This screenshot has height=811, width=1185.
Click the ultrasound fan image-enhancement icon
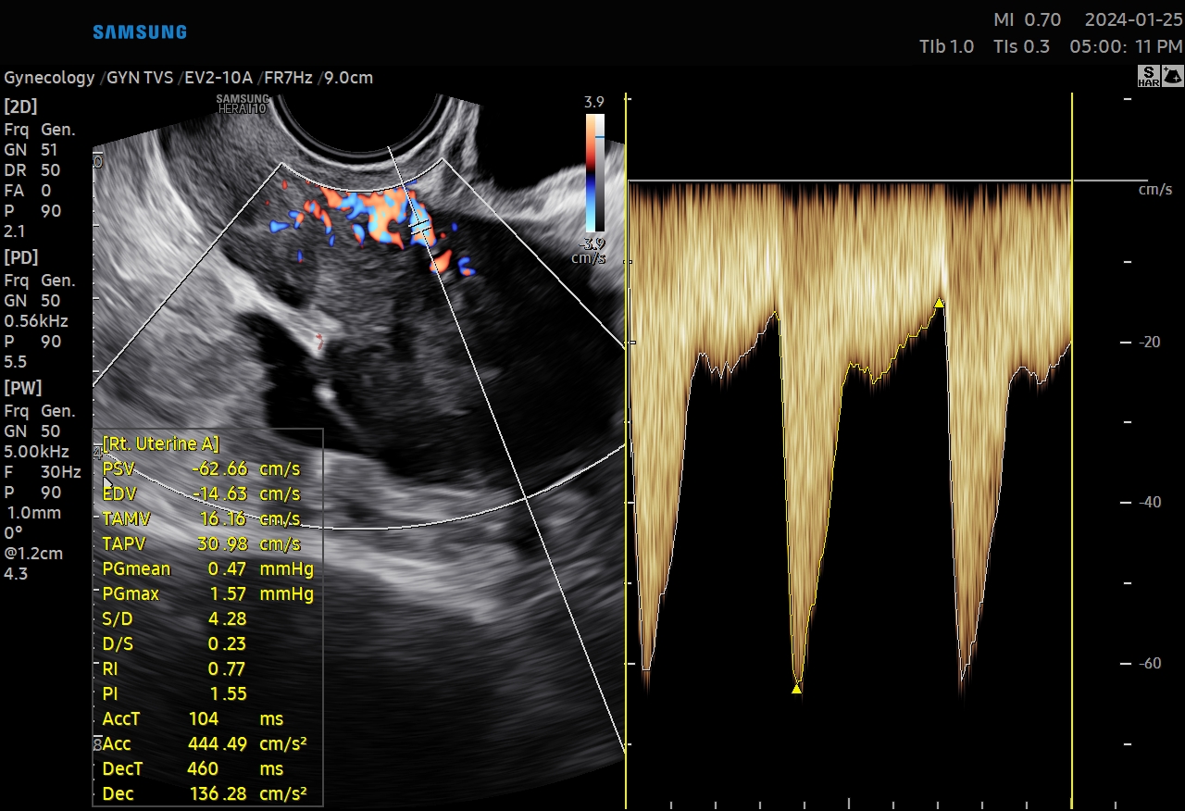click(x=1171, y=77)
